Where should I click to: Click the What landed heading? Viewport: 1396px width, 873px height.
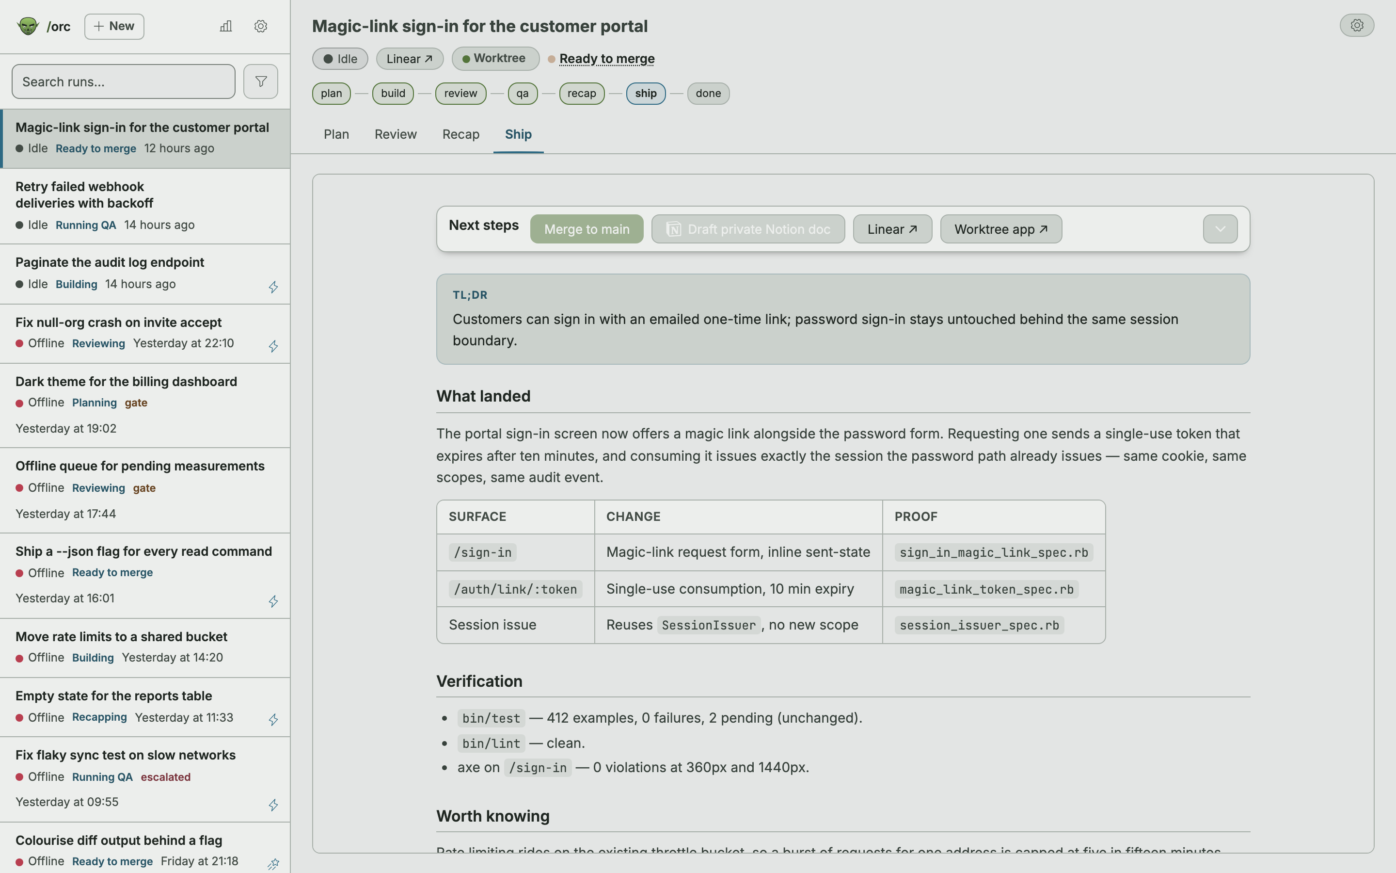click(483, 396)
